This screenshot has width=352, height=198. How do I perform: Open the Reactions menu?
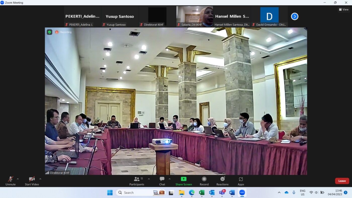(223, 181)
